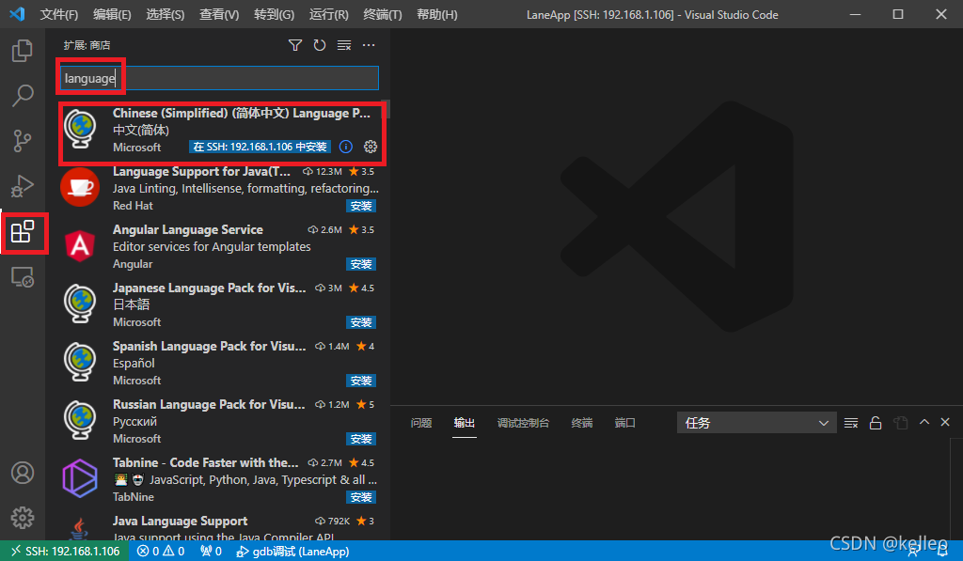Open the 选择(S) menu
The image size is (963, 561).
coord(166,14)
